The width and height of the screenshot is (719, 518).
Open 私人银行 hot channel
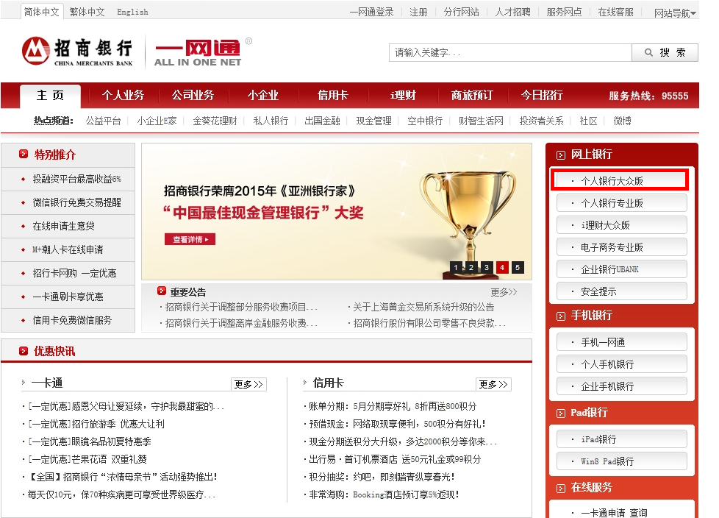point(271,121)
